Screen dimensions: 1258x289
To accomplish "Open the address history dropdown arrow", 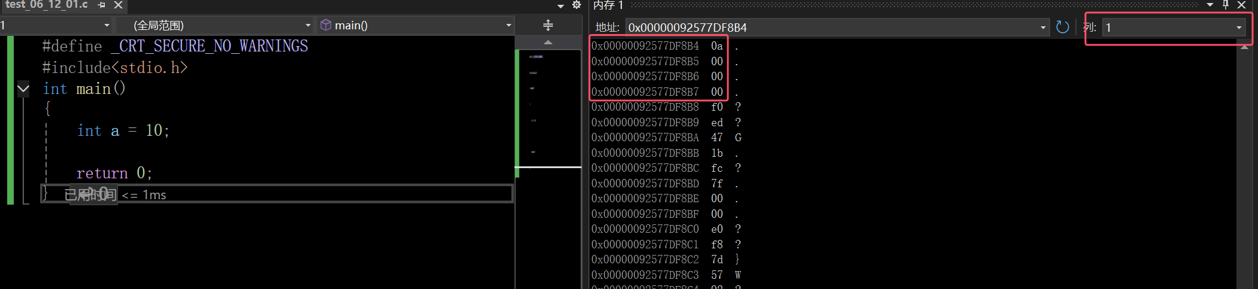I will pos(1043,28).
